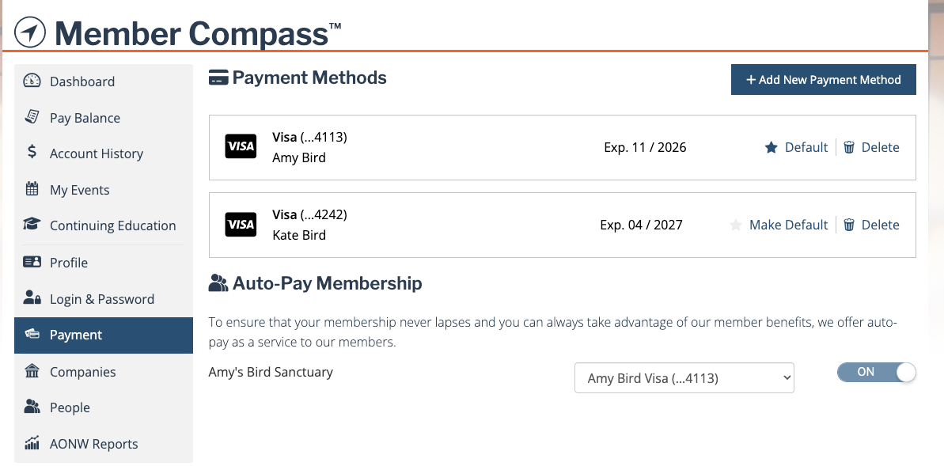
Task: Click the My Events calendar icon
Action: 32,189
